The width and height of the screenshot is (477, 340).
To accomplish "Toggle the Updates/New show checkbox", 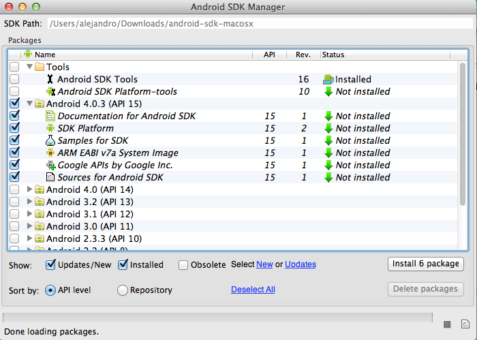I will (50, 264).
